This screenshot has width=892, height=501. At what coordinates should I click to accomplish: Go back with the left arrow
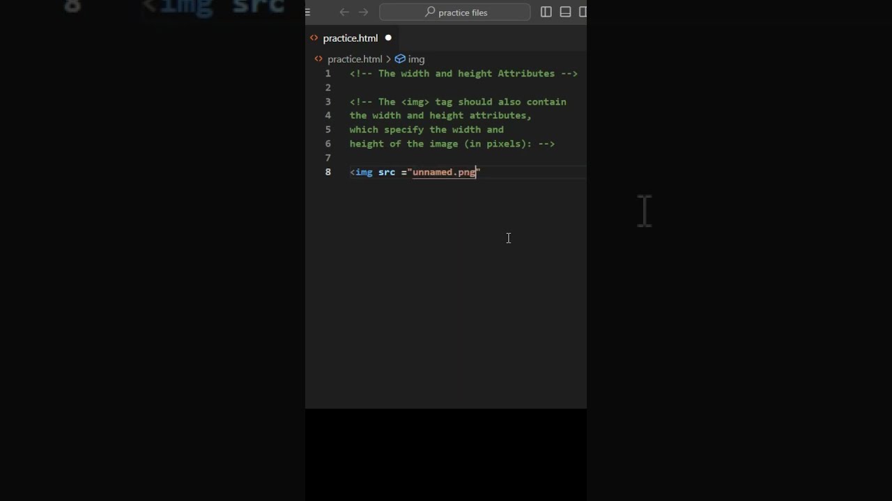point(344,12)
